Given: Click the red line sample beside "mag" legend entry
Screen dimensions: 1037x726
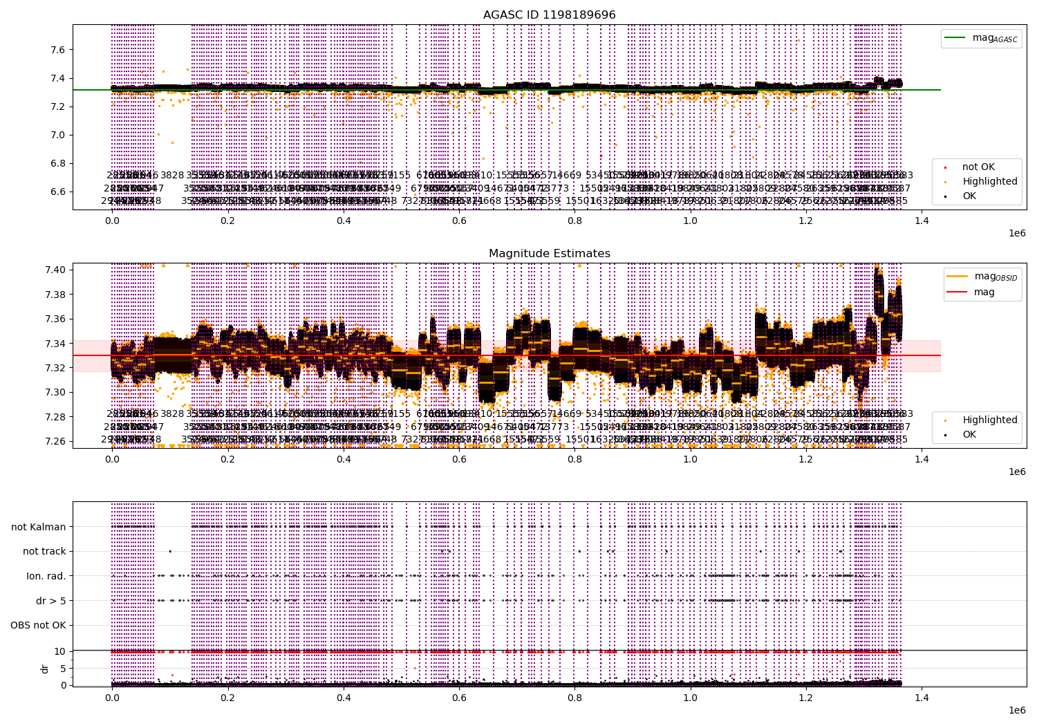Looking at the screenshot, I should point(958,292).
